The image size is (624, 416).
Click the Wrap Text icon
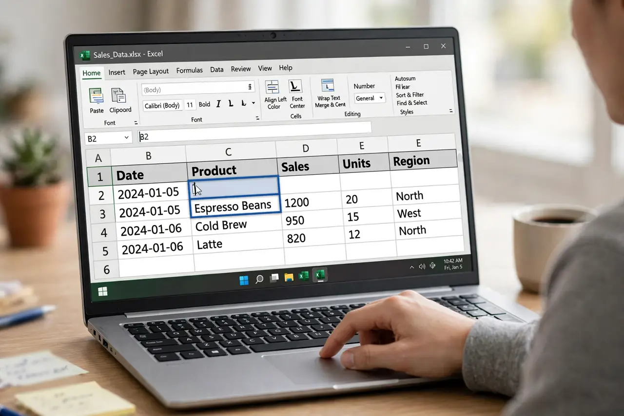[328, 85]
